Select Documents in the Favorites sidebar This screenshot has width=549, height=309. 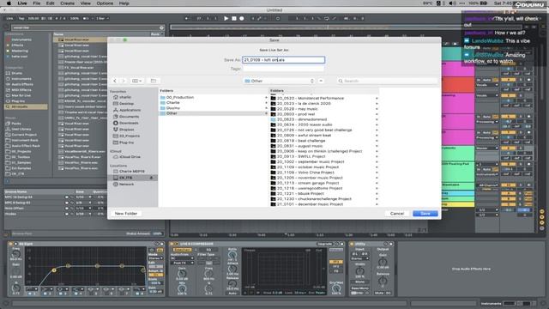pyautogui.click(x=129, y=117)
